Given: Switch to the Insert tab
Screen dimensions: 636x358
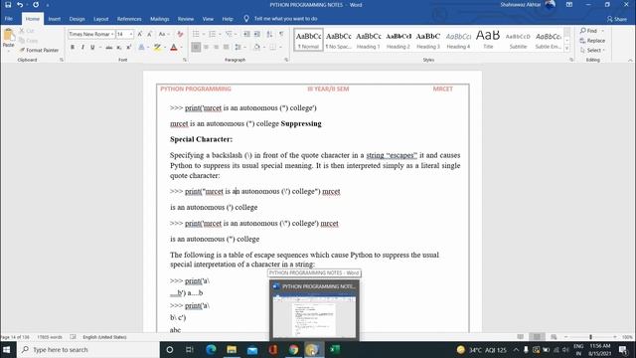Looking at the screenshot, I should point(55,19).
